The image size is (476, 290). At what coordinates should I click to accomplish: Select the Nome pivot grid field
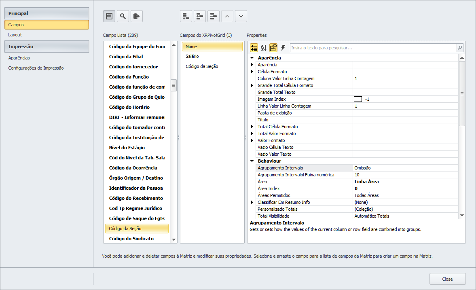point(212,47)
